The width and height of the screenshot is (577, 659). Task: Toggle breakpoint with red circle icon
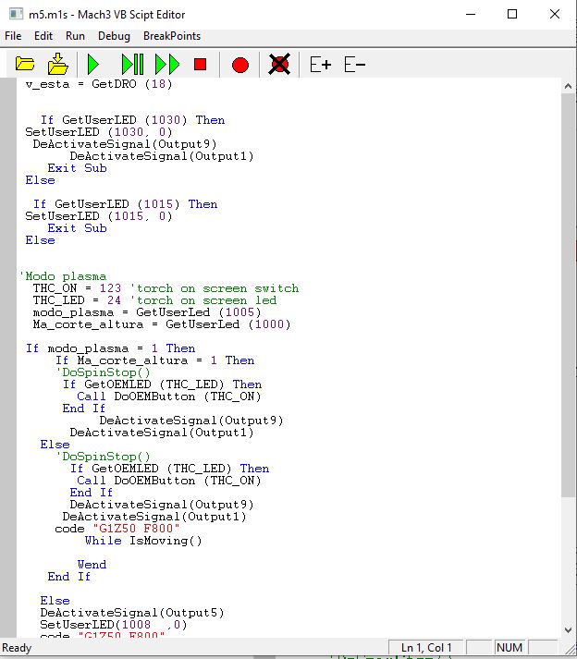[239, 65]
